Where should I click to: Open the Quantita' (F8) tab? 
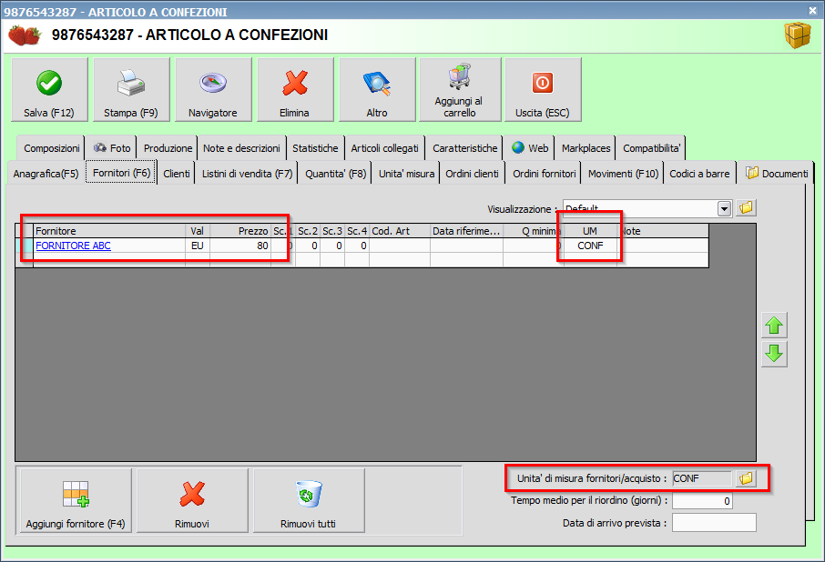click(x=336, y=174)
